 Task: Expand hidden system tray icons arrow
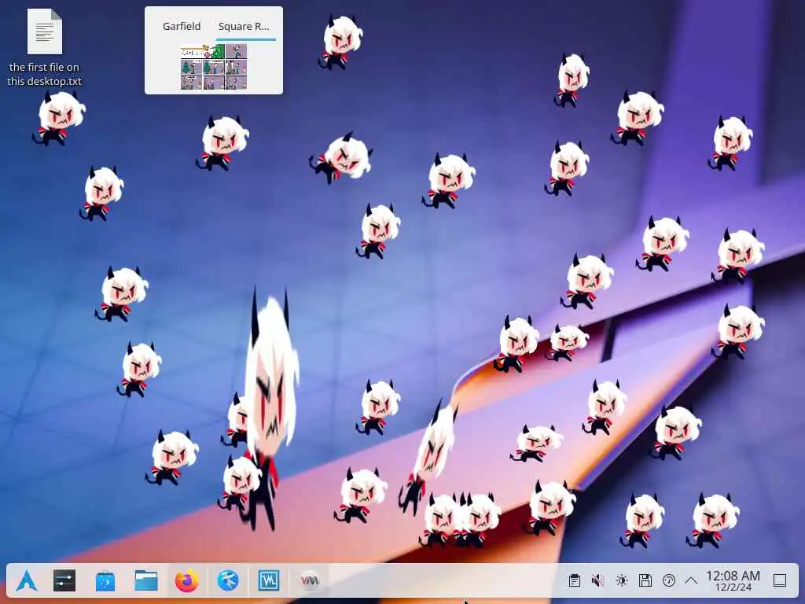(691, 581)
